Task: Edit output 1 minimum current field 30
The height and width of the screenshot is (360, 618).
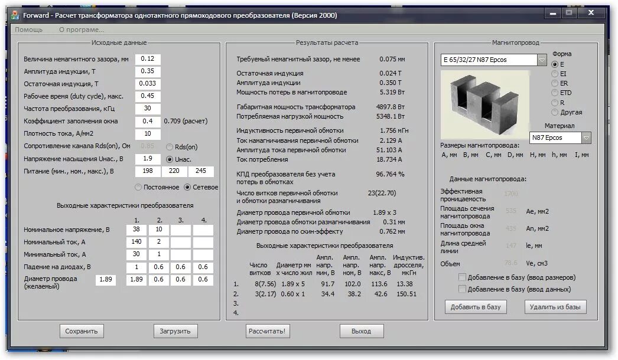Action: 136,254
